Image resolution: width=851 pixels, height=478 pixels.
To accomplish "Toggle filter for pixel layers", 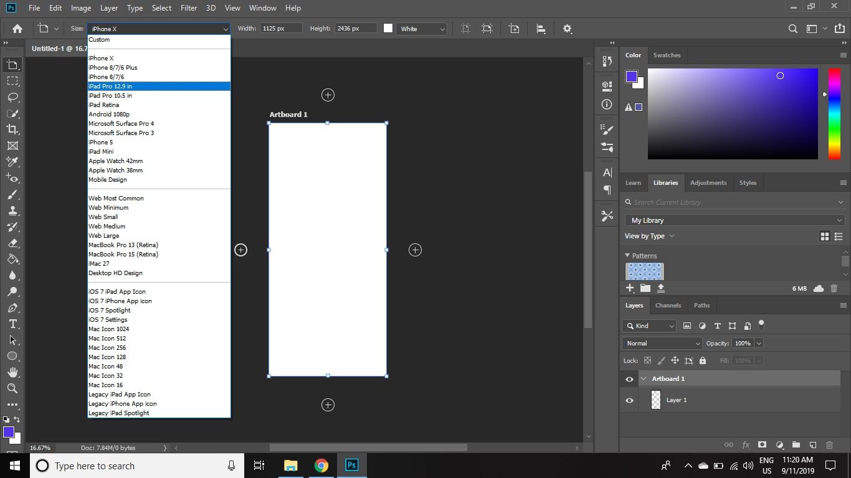I will [x=687, y=326].
